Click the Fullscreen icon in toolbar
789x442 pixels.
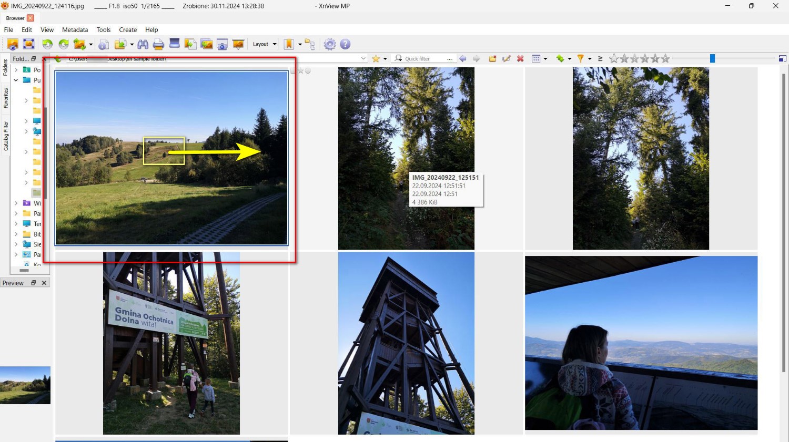point(29,45)
